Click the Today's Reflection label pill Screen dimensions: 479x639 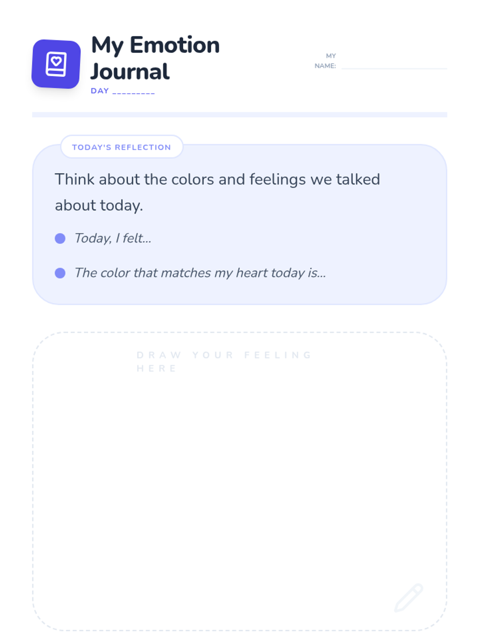tap(122, 147)
